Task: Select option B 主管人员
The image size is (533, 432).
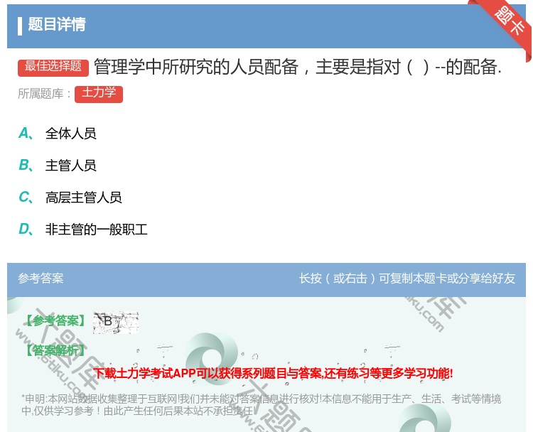Action: click(58, 166)
